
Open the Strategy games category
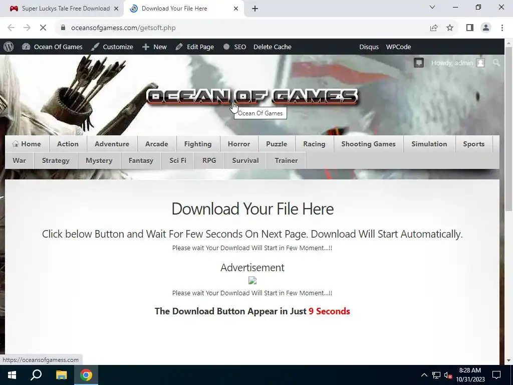pyautogui.click(x=56, y=161)
